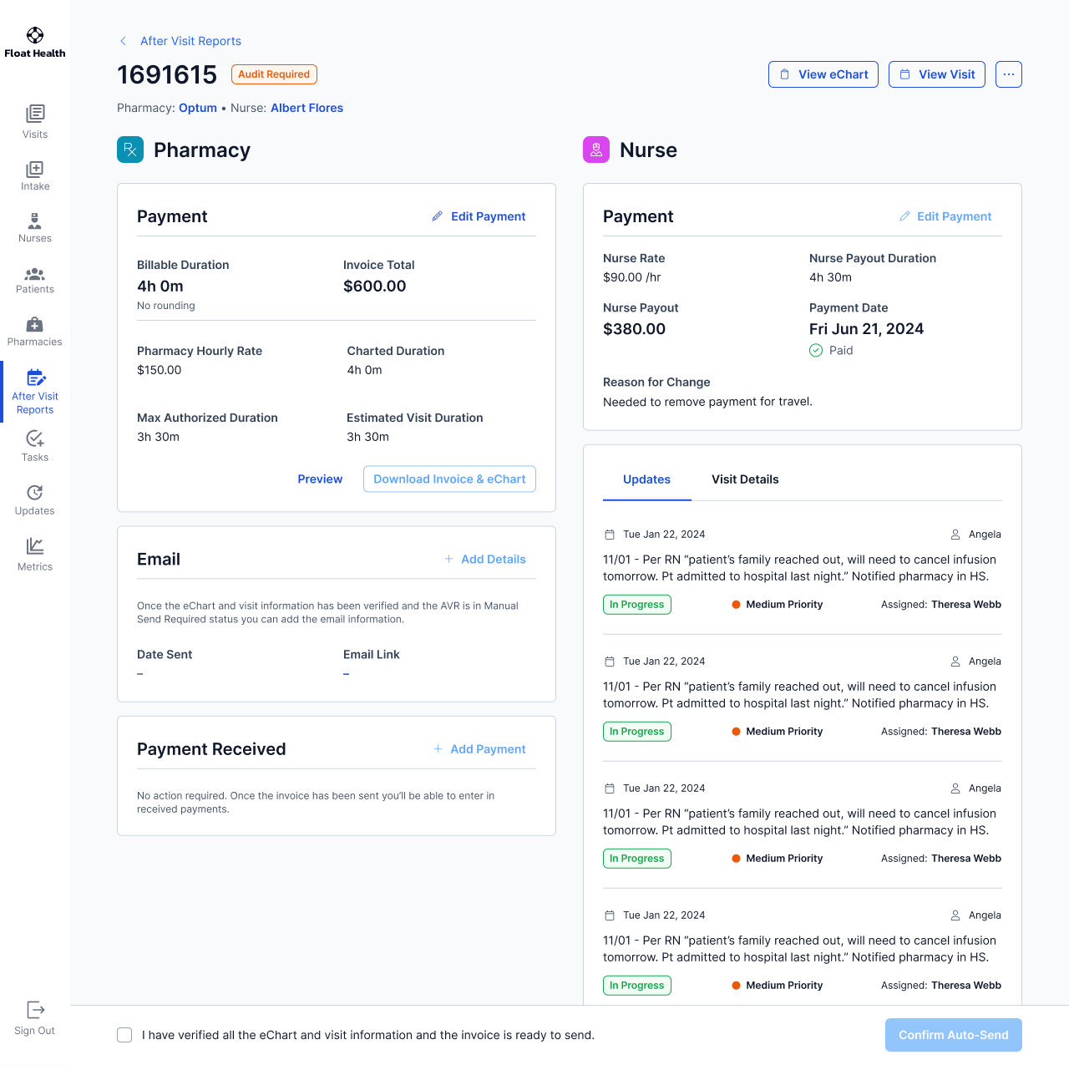Click the Medium Priority indicator dot
Image resolution: width=1069 pixels, height=1065 pixels.
click(737, 604)
